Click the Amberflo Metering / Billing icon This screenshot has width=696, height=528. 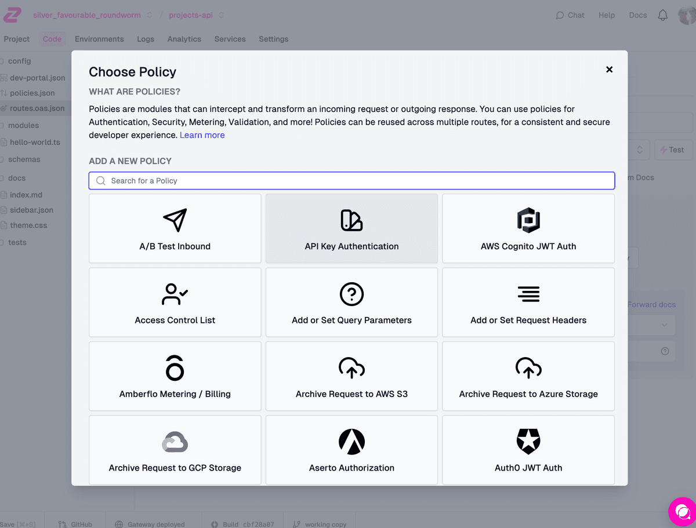[x=175, y=368]
